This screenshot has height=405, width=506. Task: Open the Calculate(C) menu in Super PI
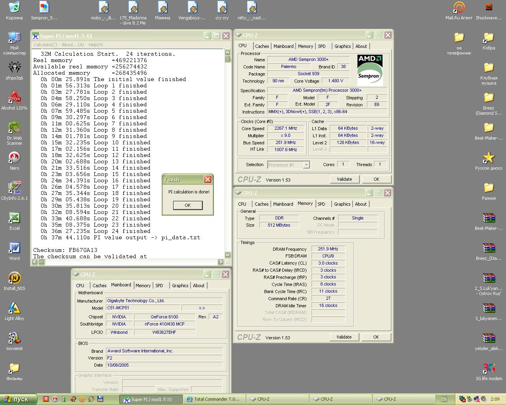coord(45,45)
